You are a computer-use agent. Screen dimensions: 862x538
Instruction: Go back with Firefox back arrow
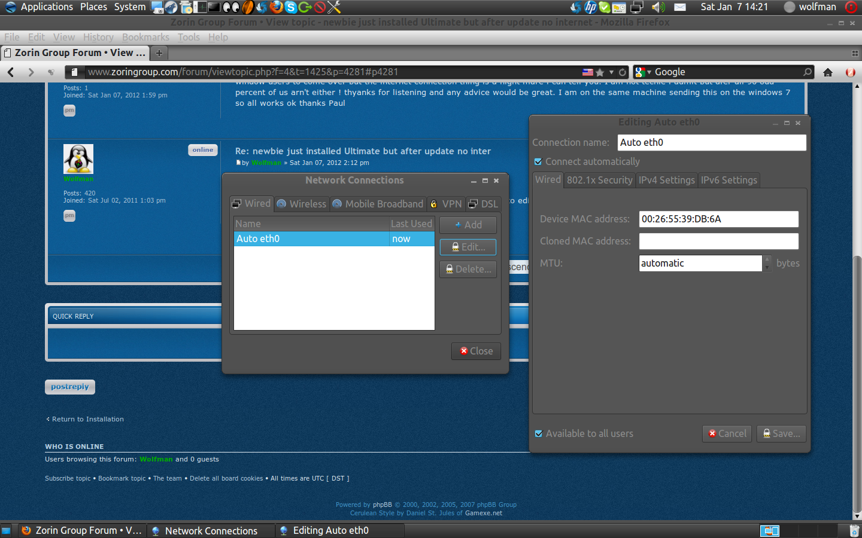point(11,72)
